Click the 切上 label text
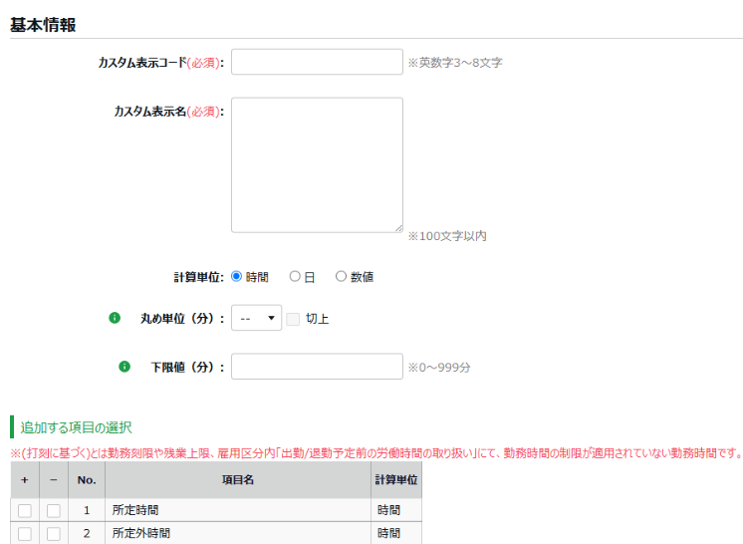The image size is (743, 544). 317,319
